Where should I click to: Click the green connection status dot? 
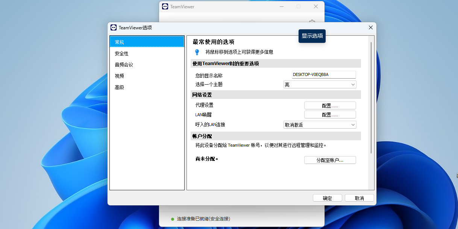[x=172, y=219]
